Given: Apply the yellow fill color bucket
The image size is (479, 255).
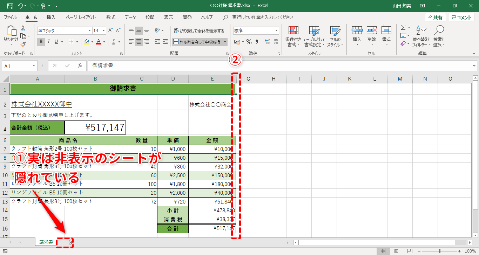Looking at the screenshot, I should (87, 42).
